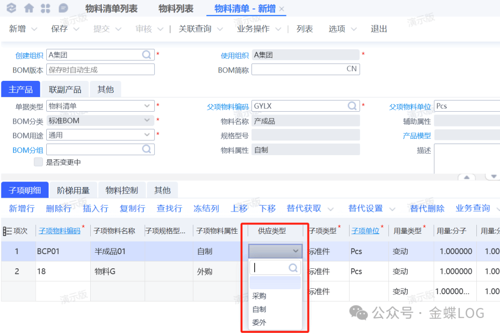This screenshot has height=333, width=500.
Task: Open the four-square apps grid icon
Action: (x=46, y=8)
